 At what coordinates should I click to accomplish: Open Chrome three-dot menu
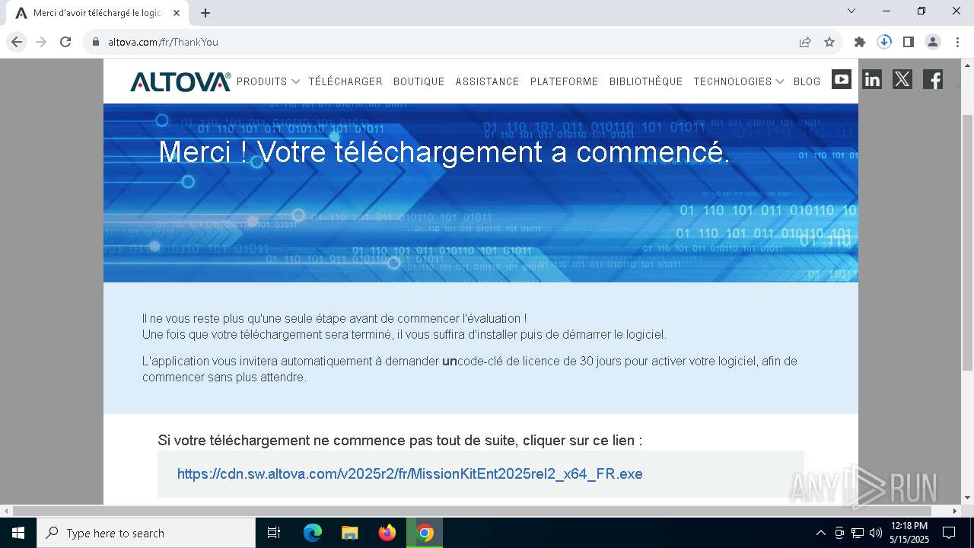point(956,42)
